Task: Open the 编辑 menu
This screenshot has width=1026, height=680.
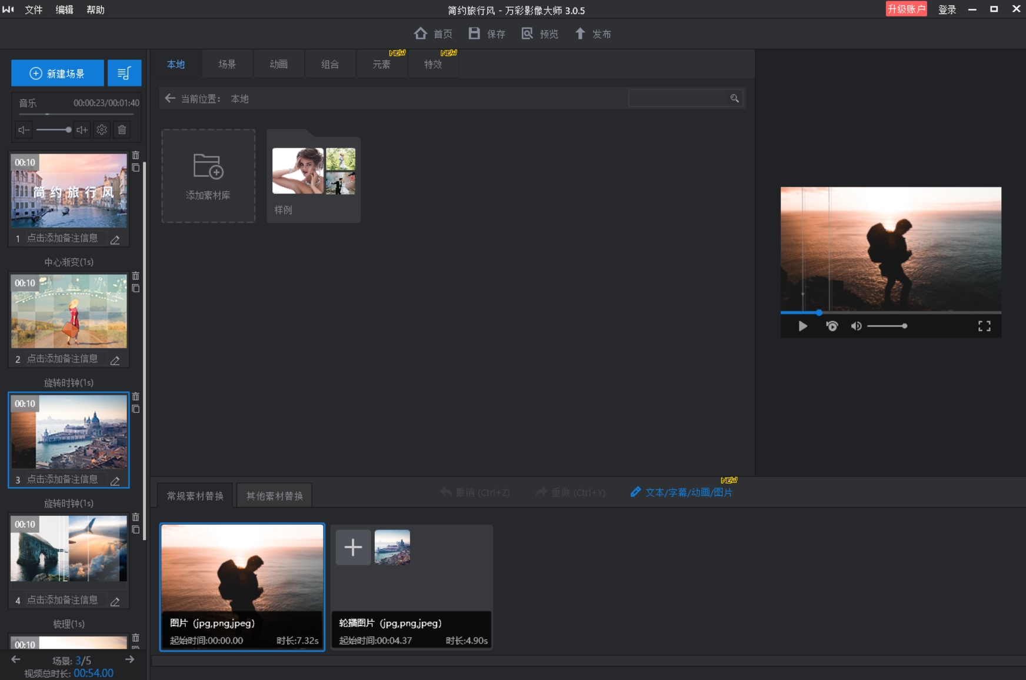Action: pyautogui.click(x=65, y=9)
